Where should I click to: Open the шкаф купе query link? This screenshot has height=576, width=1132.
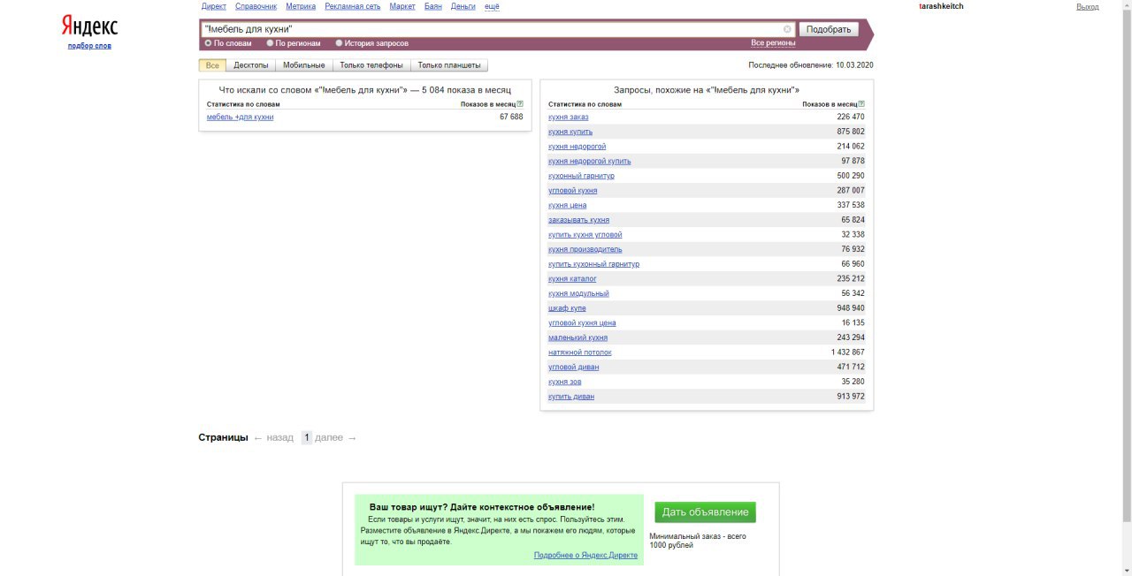click(567, 308)
